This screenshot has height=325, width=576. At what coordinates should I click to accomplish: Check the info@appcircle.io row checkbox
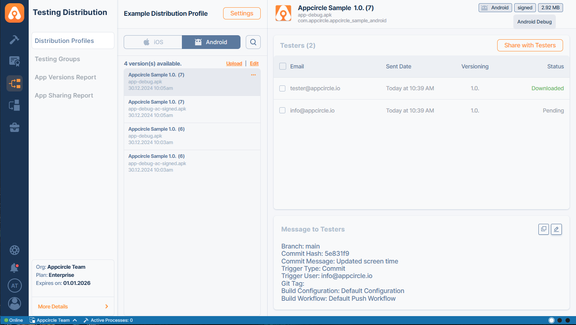point(283,110)
